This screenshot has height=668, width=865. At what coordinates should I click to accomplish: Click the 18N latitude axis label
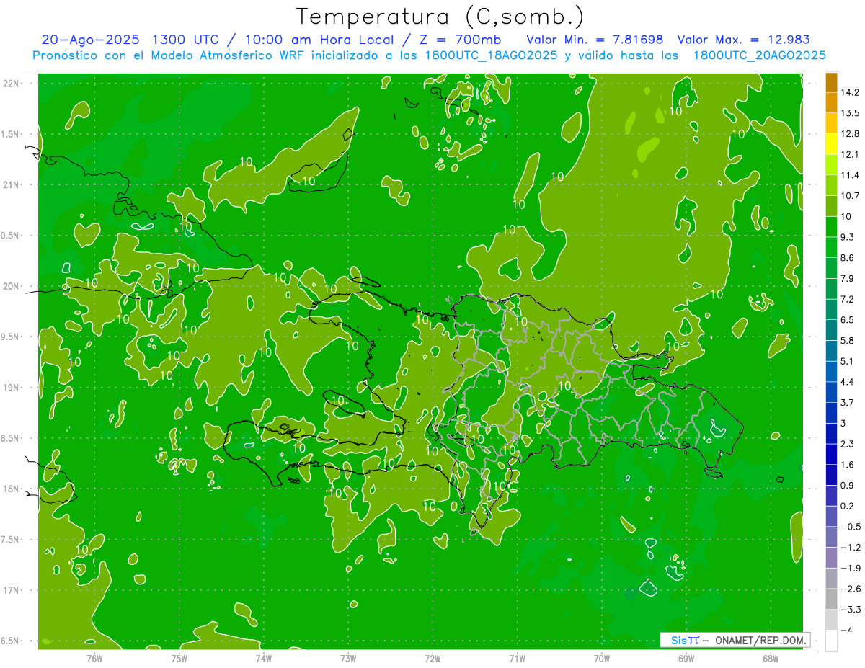tap(12, 489)
